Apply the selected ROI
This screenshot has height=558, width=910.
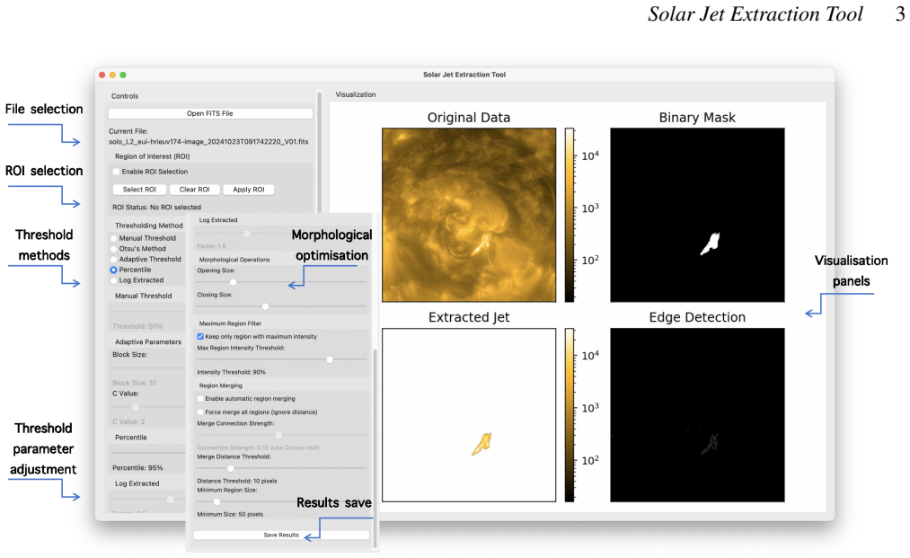tap(249, 190)
